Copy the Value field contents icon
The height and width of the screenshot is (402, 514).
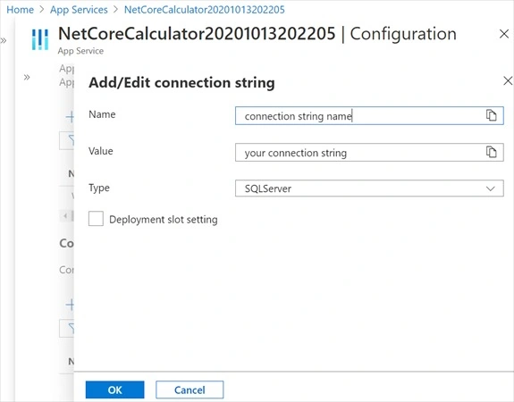491,152
